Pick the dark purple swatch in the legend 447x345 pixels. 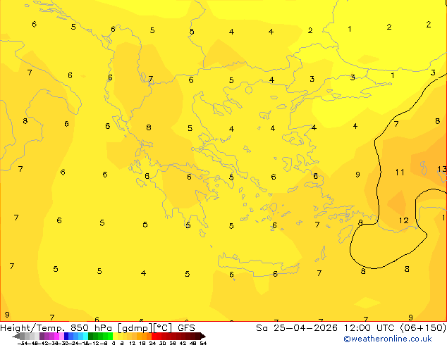pyautogui.click(x=42, y=336)
